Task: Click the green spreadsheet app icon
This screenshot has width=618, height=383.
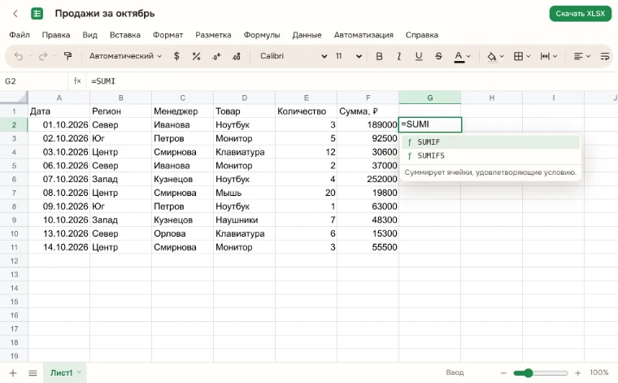Action: coord(37,14)
